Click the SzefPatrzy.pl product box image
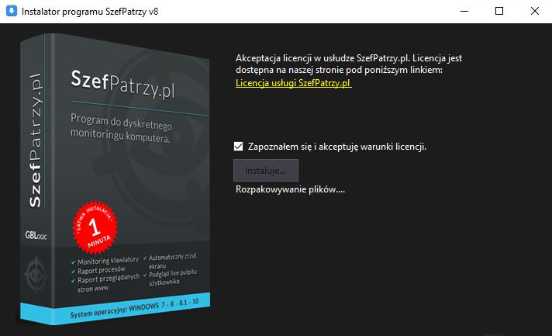Screen dimensions: 552x336 [x=115, y=178]
